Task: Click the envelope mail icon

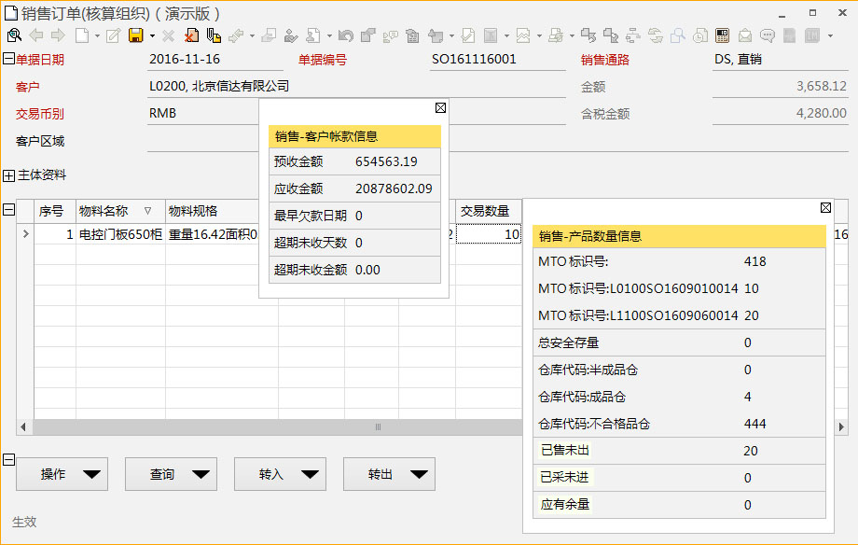Action: point(745,36)
